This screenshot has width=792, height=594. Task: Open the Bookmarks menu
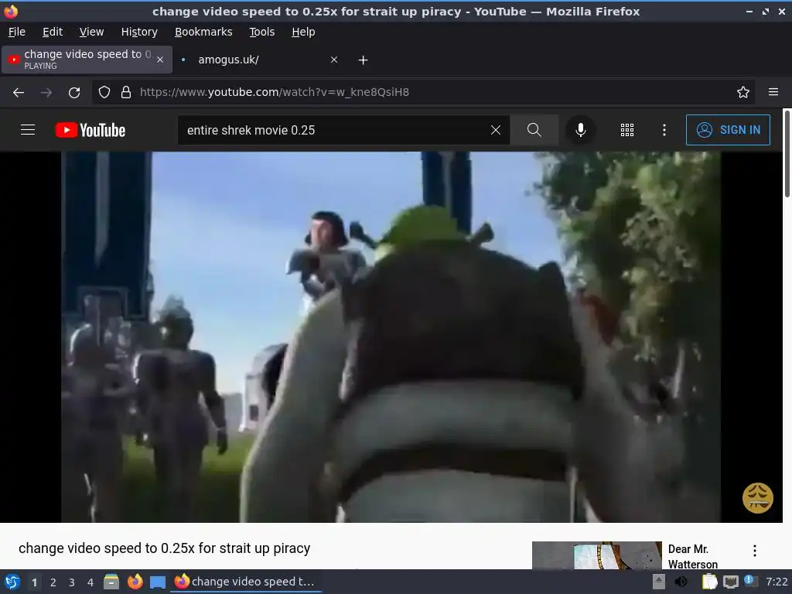point(203,32)
